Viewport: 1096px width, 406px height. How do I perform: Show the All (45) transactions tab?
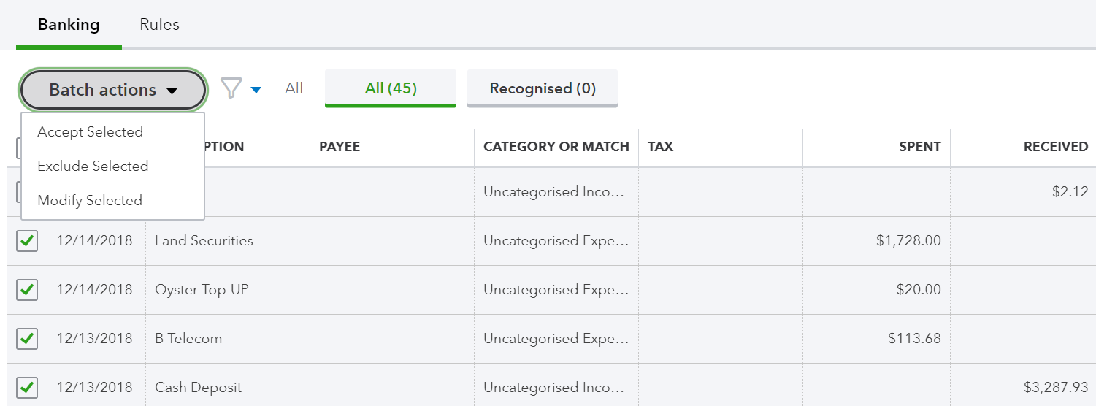tap(391, 88)
